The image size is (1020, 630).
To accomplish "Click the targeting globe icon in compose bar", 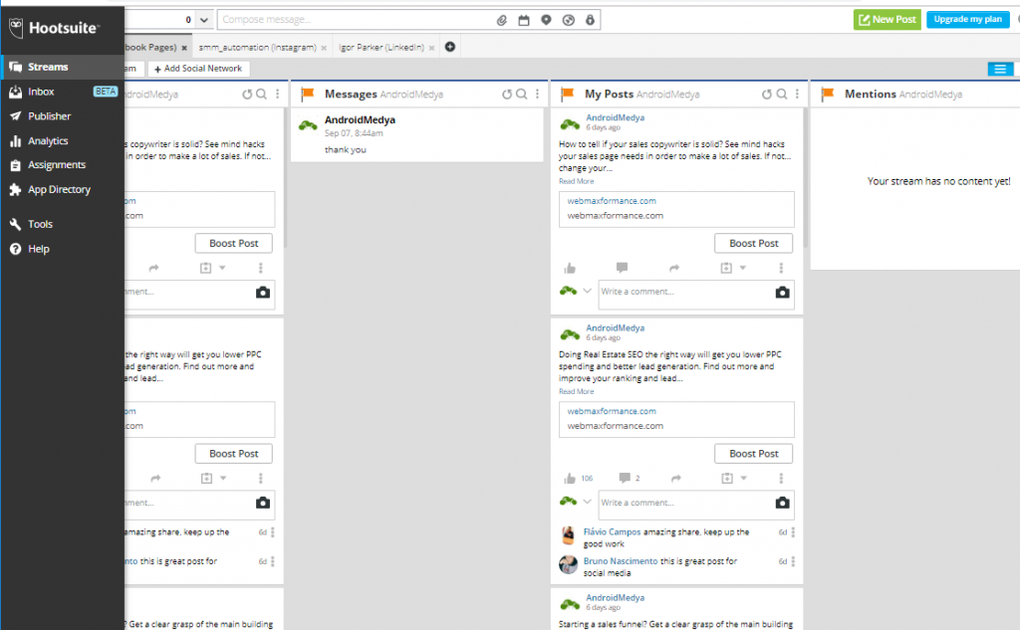I will click(x=569, y=20).
